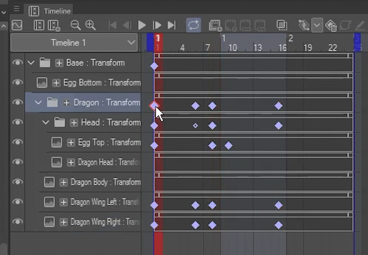Select Dragon track keyframe at frame 16
Screen dimensions: 368x255
[279, 106]
